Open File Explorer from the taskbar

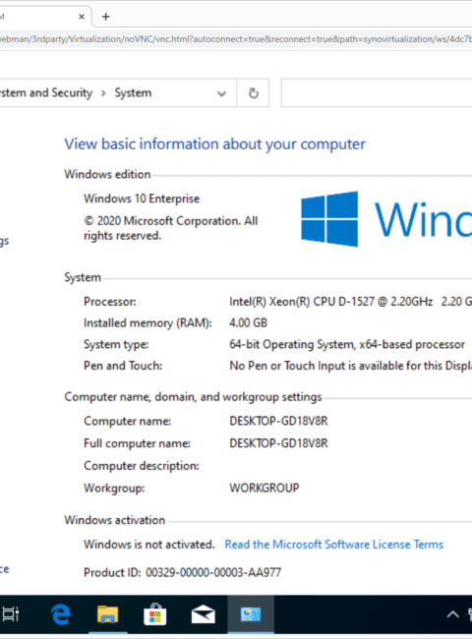pyautogui.click(x=107, y=614)
